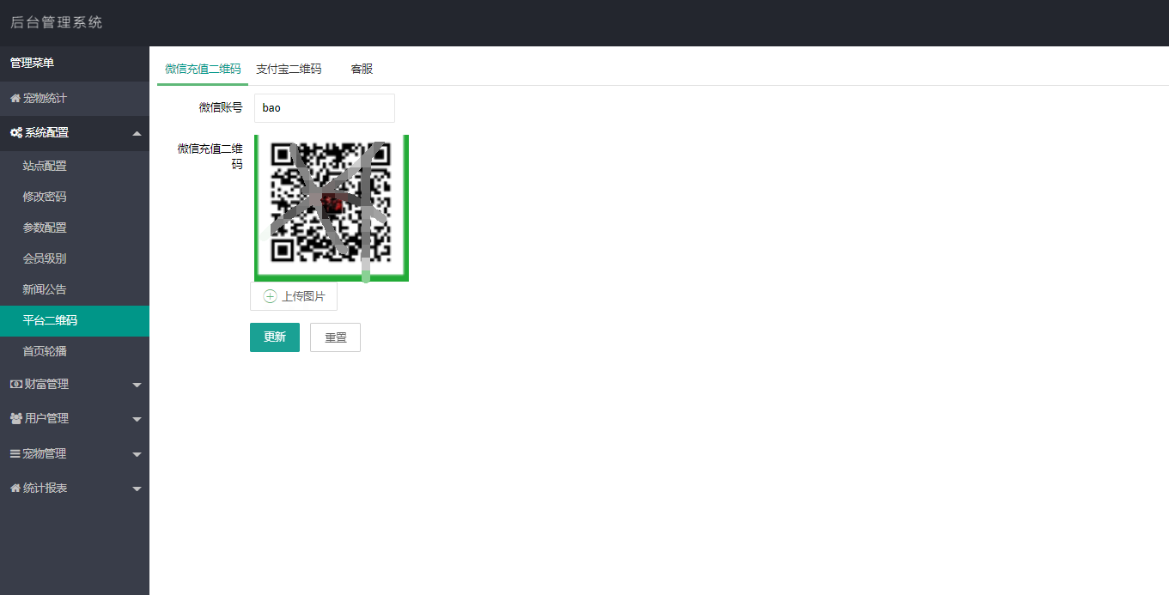The height and width of the screenshot is (595, 1169).
Task: Click the 微信账号 input field
Action: click(325, 108)
